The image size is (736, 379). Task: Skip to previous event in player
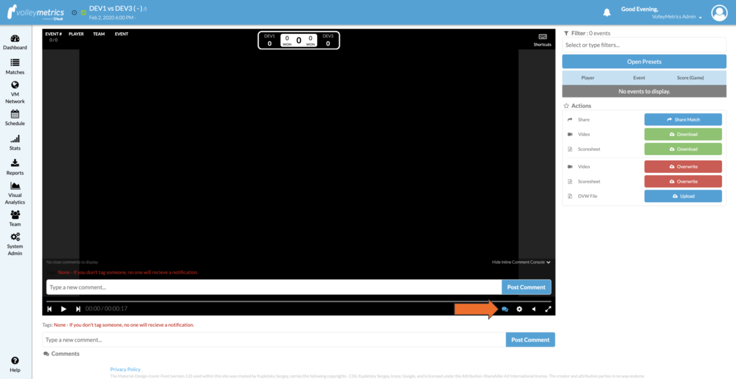50,308
